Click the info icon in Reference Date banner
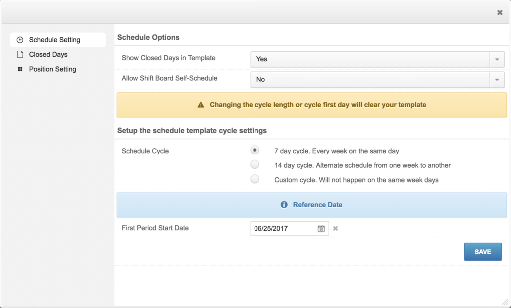 click(284, 205)
